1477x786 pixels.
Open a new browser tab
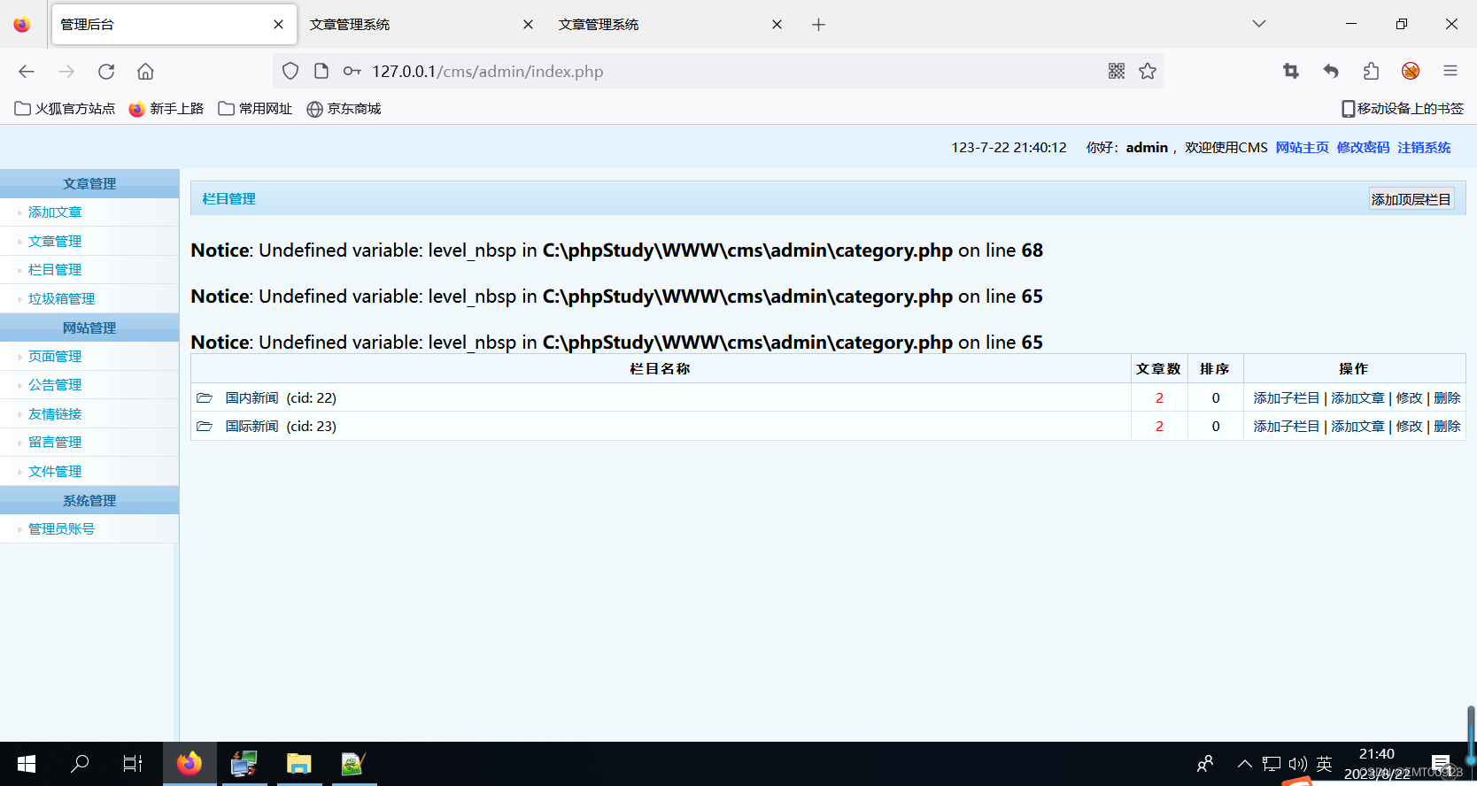click(x=818, y=25)
